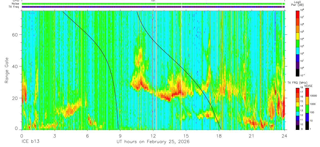The width and height of the screenshot is (320, 147).
Task: Click the '14' label on the TX FRQ legend
Action: [x=302, y=106]
